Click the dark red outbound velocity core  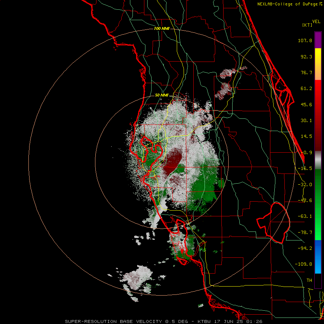tap(172, 161)
